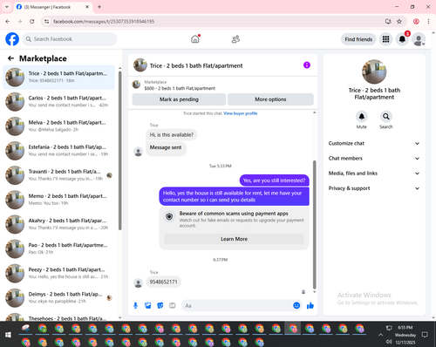
Task: Click the chat message scrollbar
Action: [314, 224]
